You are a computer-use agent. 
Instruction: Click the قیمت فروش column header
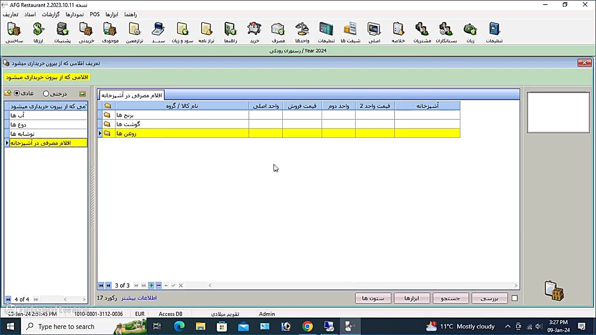point(302,106)
